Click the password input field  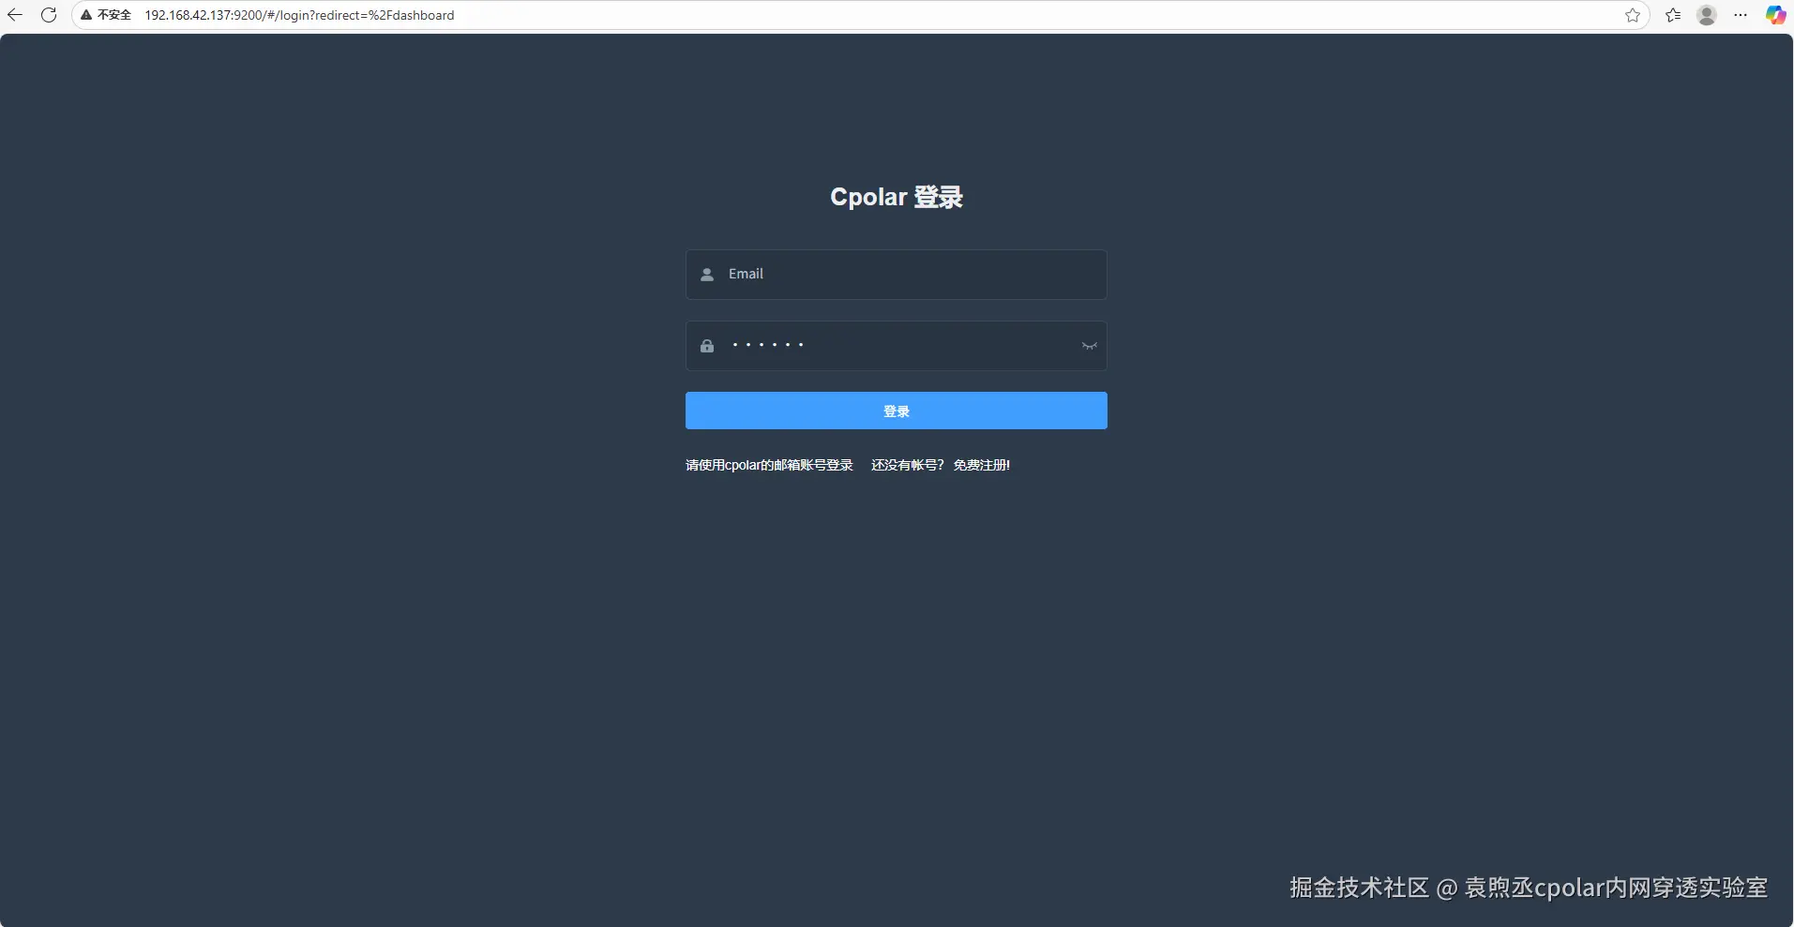click(x=897, y=346)
